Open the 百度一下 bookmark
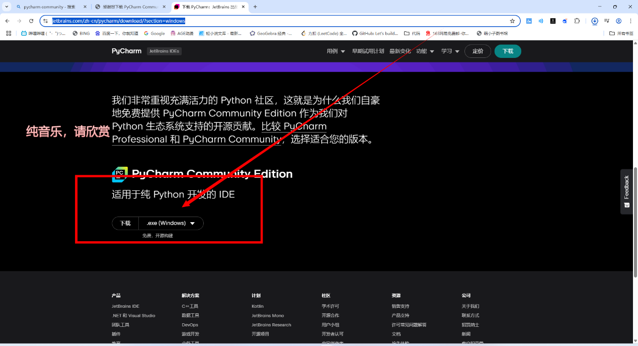 point(116,33)
